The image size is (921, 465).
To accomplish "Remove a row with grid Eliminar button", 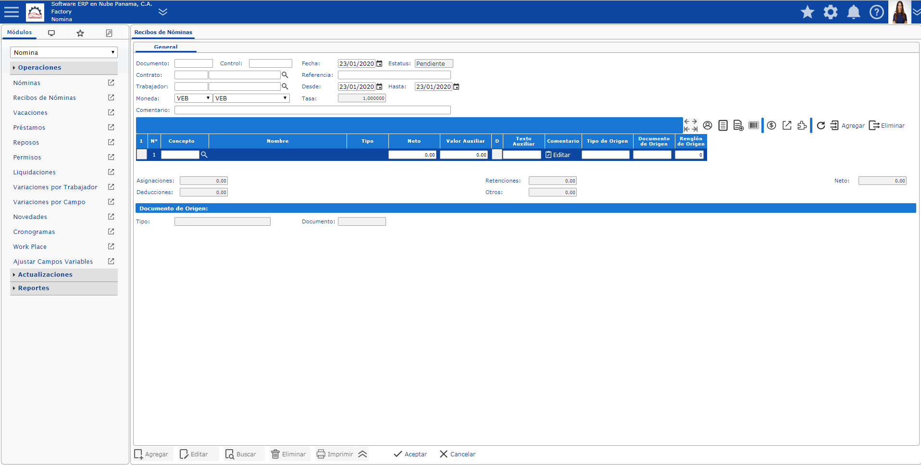I will click(887, 125).
